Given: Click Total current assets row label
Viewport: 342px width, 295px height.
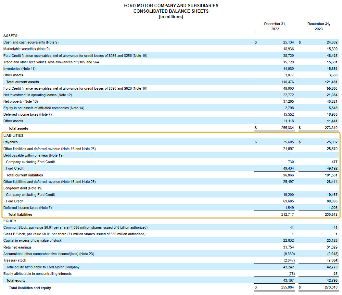Looking at the screenshot, I should [x=23, y=82].
